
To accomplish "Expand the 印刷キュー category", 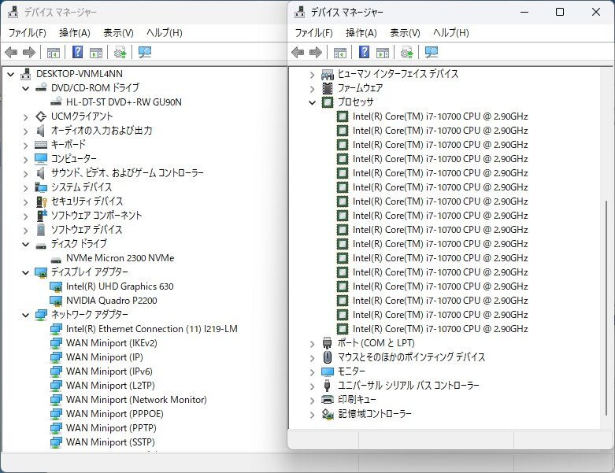I will click(313, 400).
